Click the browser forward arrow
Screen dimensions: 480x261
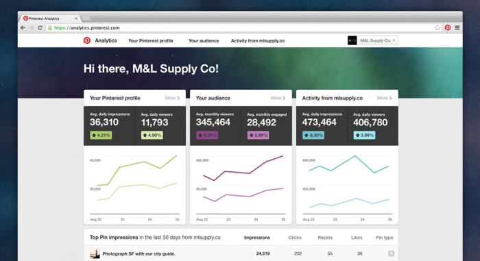(x=32, y=28)
